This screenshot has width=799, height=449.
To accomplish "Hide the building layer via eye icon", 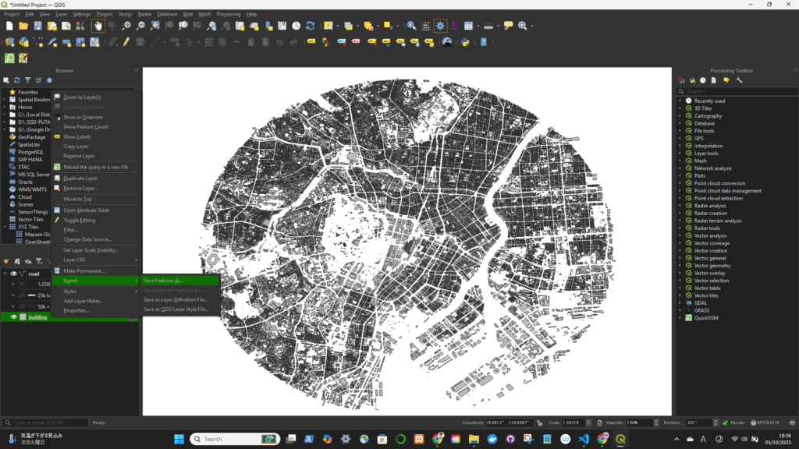I will coord(13,317).
